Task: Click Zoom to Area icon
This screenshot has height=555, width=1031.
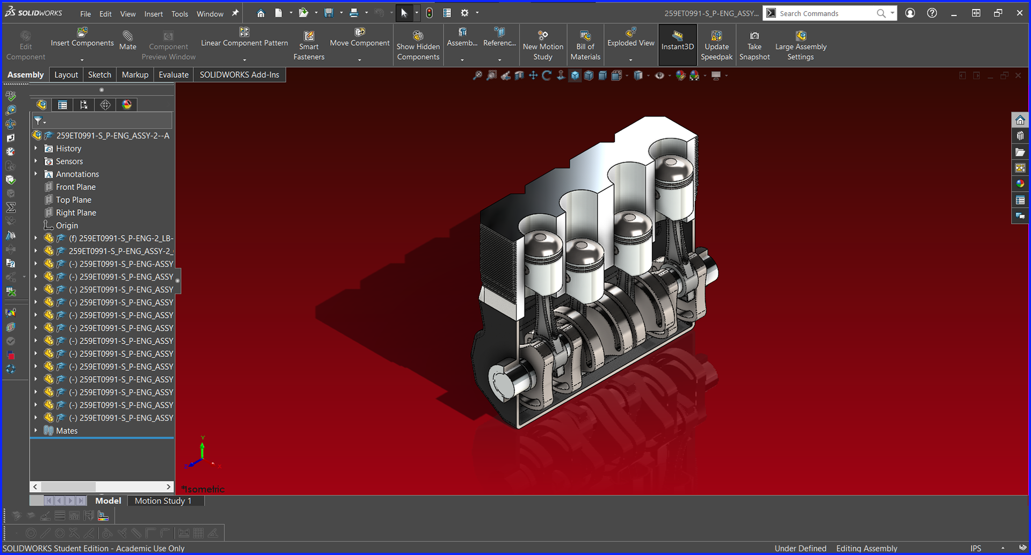Action: click(x=491, y=76)
